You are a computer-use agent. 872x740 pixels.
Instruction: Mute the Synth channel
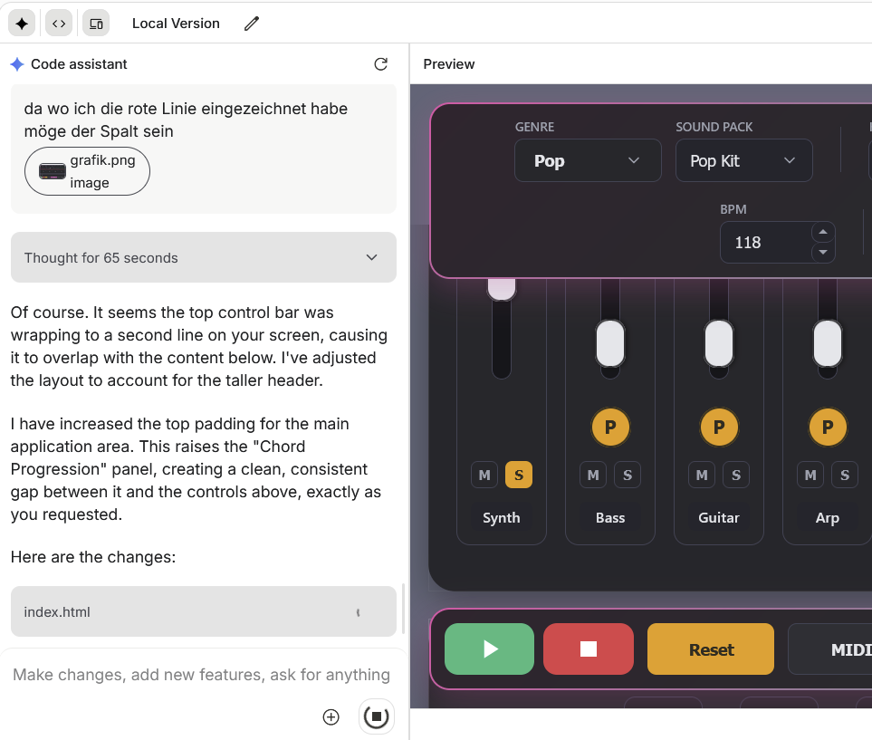point(484,476)
